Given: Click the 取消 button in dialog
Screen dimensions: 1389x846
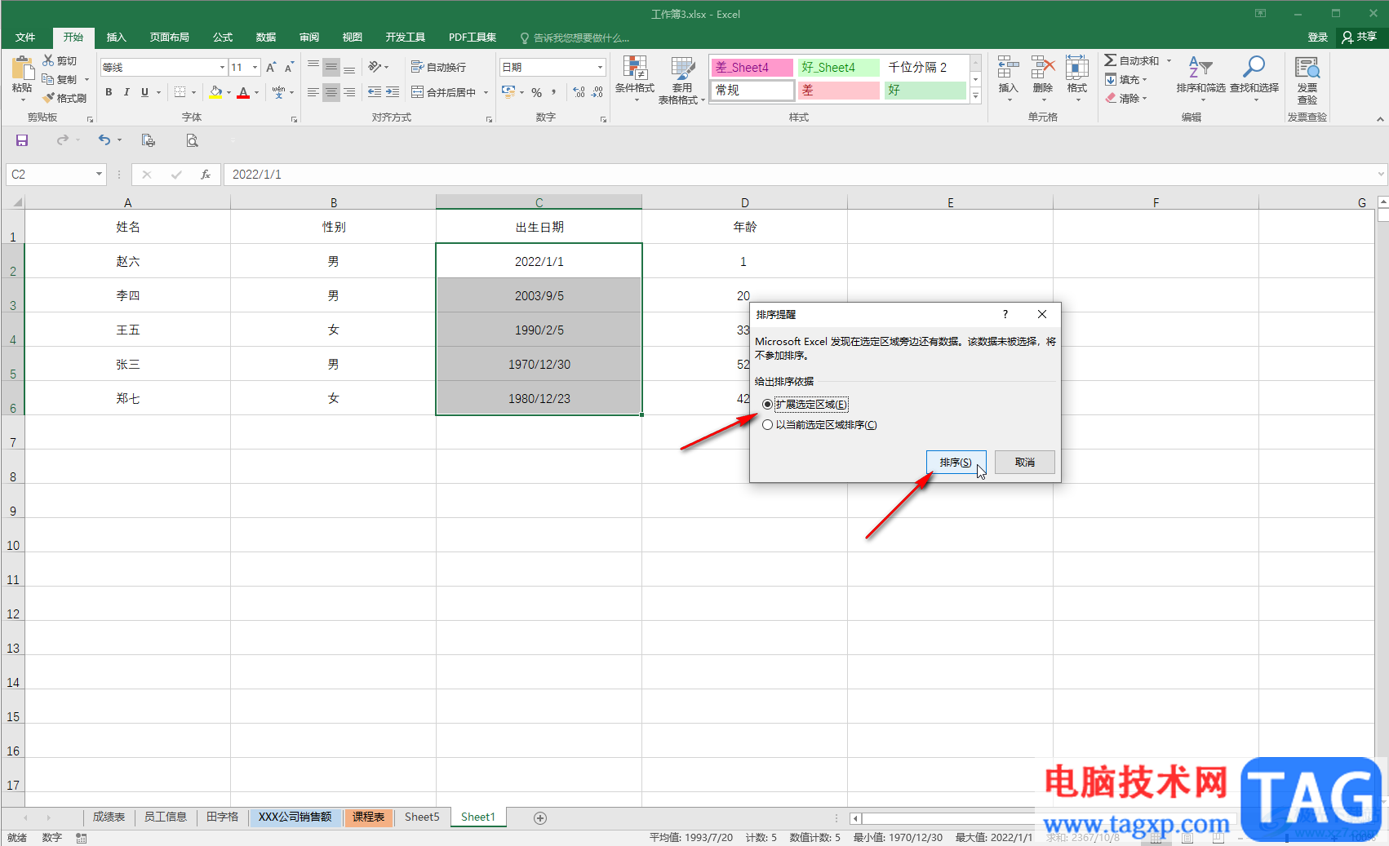Looking at the screenshot, I should 1025,462.
